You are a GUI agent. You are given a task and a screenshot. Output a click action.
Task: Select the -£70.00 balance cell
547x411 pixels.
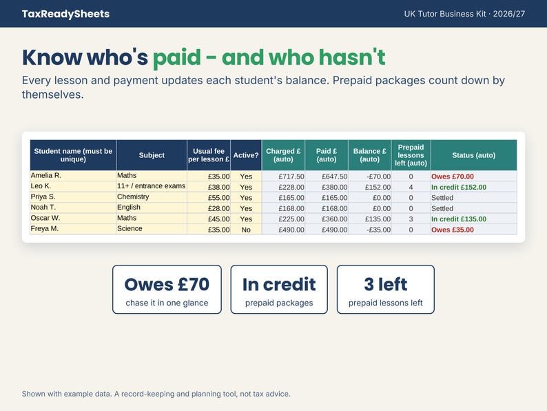click(370, 177)
